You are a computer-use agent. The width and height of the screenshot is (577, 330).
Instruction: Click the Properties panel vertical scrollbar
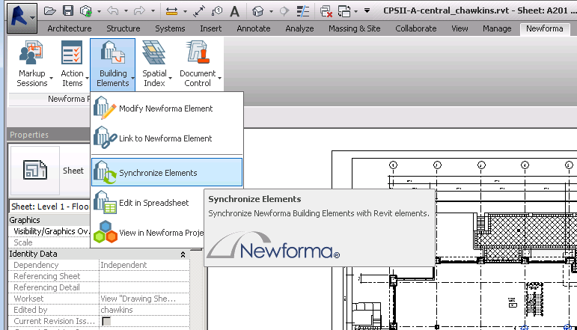[x=197, y=289]
